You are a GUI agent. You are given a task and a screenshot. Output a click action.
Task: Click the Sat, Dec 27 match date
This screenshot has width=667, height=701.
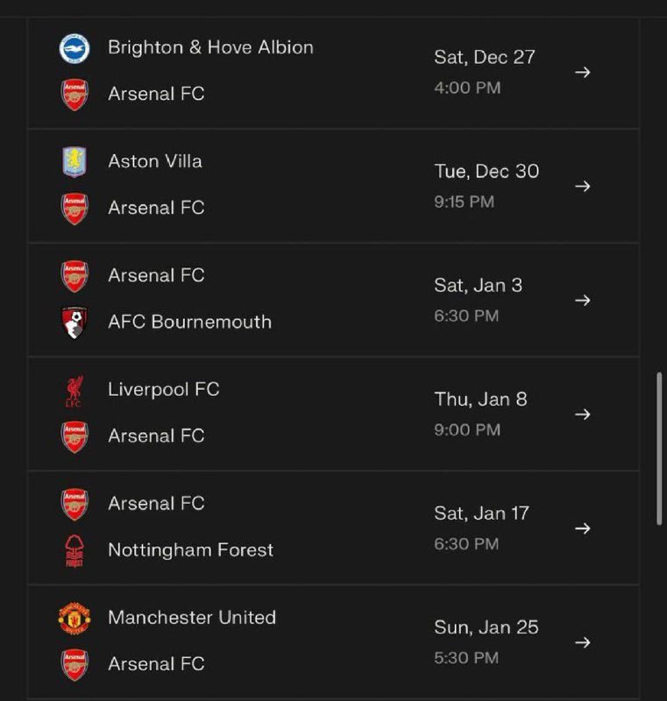click(485, 57)
